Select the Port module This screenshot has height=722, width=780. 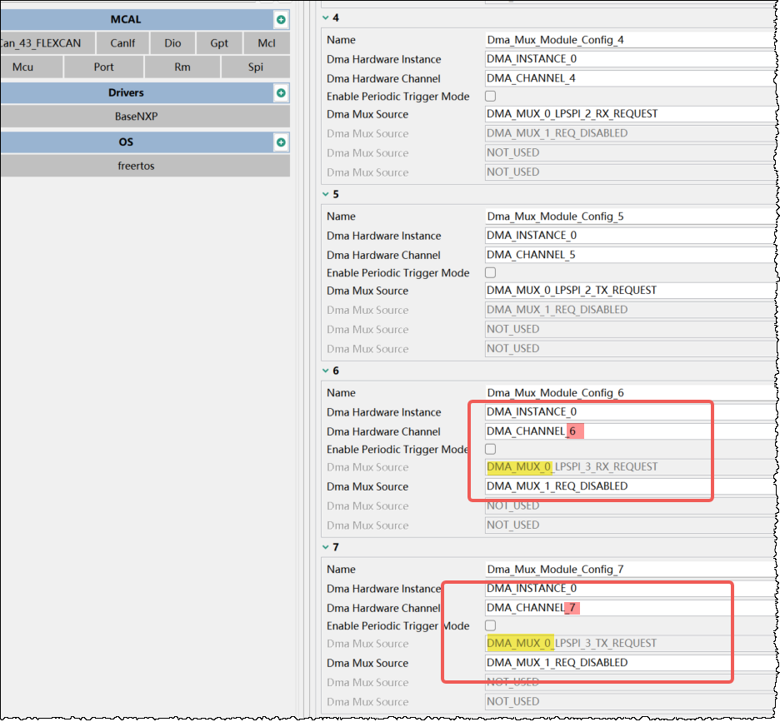click(x=103, y=66)
